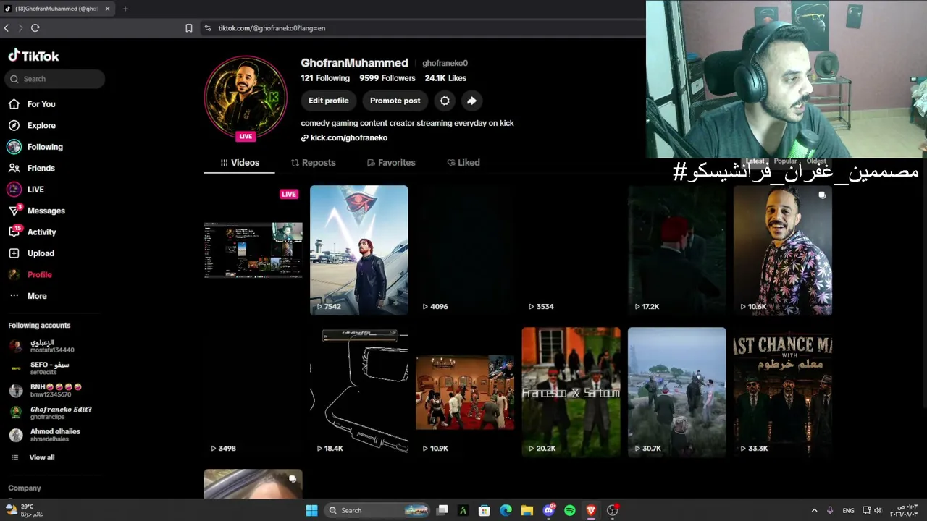Open the Last Chance video with 33.3K views

(x=783, y=392)
